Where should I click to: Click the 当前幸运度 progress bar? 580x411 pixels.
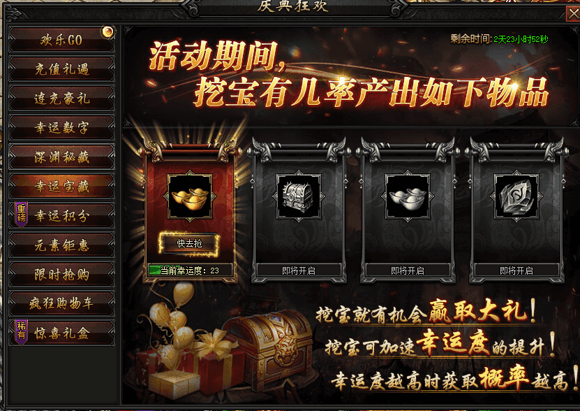coord(190,271)
